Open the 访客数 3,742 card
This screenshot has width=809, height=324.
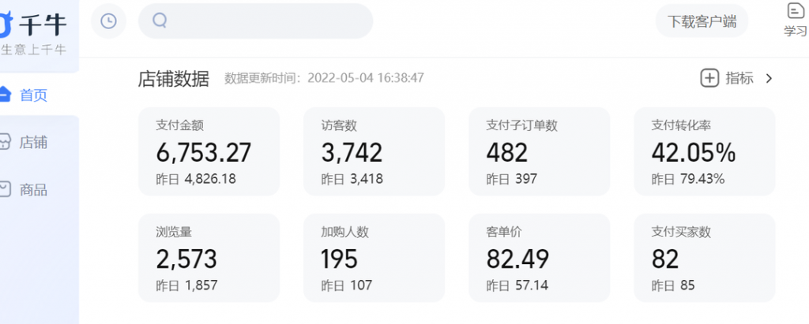[374, 151]
